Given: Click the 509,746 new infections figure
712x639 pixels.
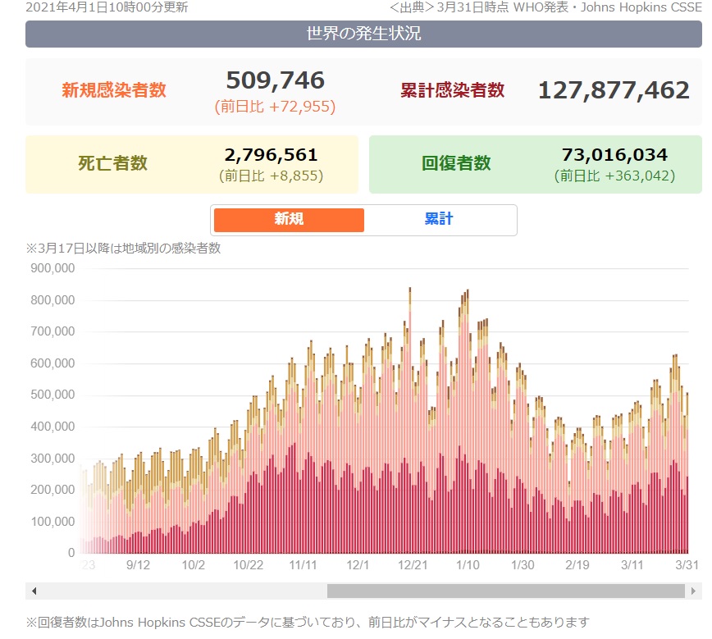Looking at the screenshot, I should (276, 80).
